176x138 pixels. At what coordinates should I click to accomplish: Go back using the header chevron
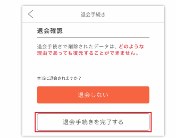pos(30,14)
